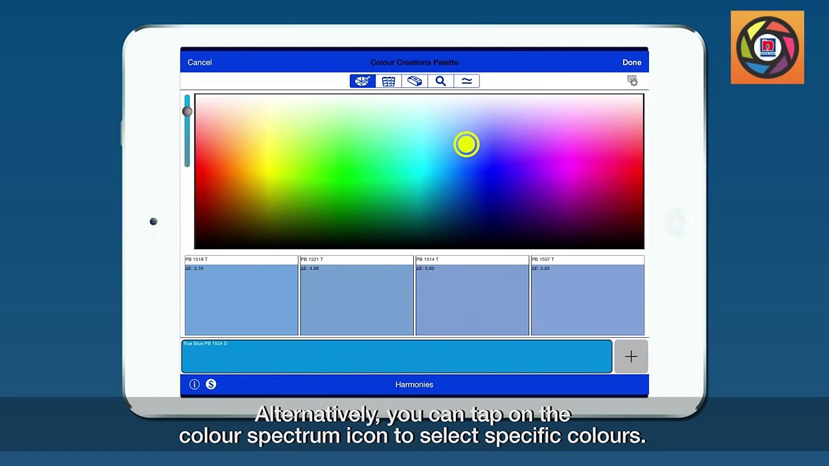Open palette grid settings gear icon
This screenshot has width=829, height=466.
(x=632, y=81)
